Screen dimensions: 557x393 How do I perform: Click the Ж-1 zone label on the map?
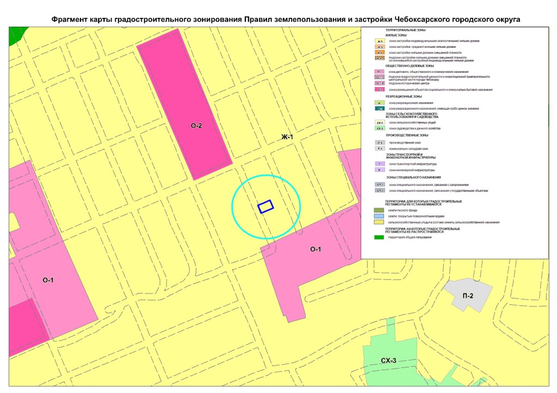(x=287, y=137)
